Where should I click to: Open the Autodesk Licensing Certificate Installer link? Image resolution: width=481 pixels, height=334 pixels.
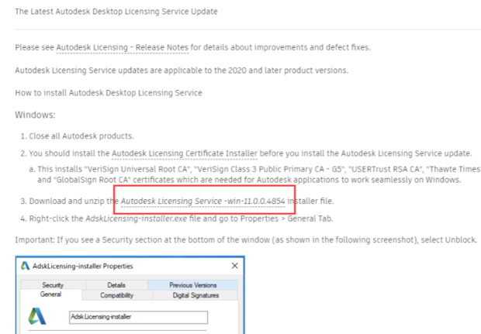(x=185, y=153)
